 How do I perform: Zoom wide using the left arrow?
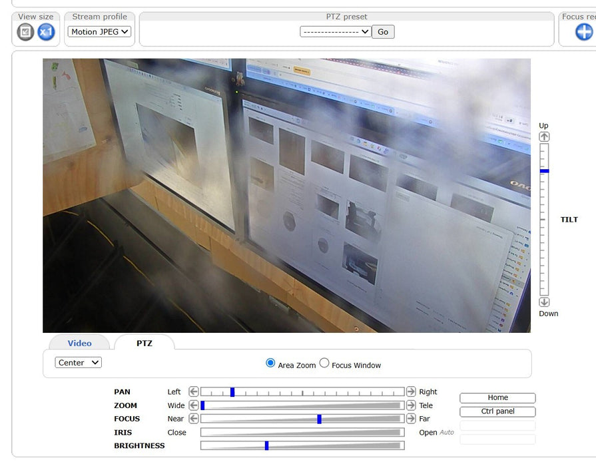[x=194, y=405]
